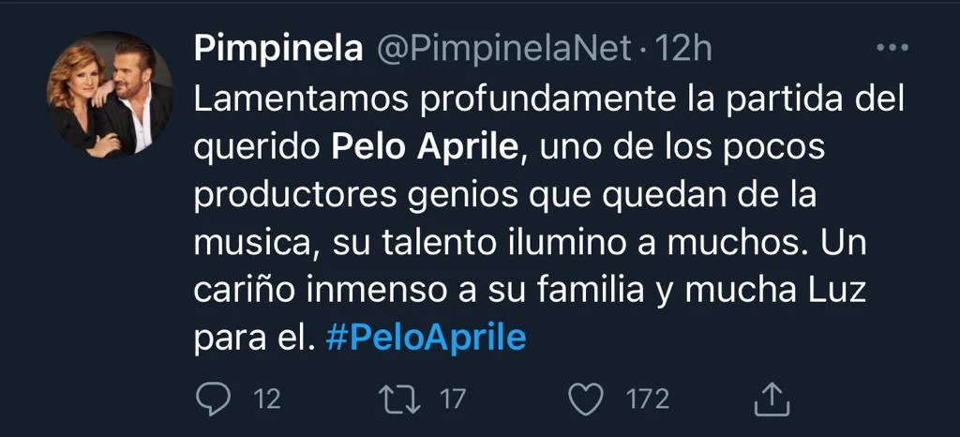The width and height of the screenshot is (960, 437).
Task: Tap the share upload icon
Action: point(768,399)
